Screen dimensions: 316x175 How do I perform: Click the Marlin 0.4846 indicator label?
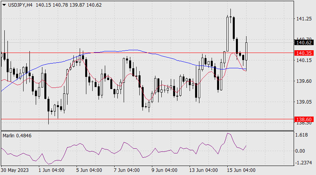[18, 135]
